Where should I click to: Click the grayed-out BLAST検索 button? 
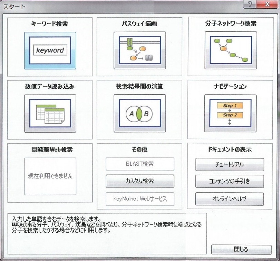pyautogui.click(x=139, y=164)
